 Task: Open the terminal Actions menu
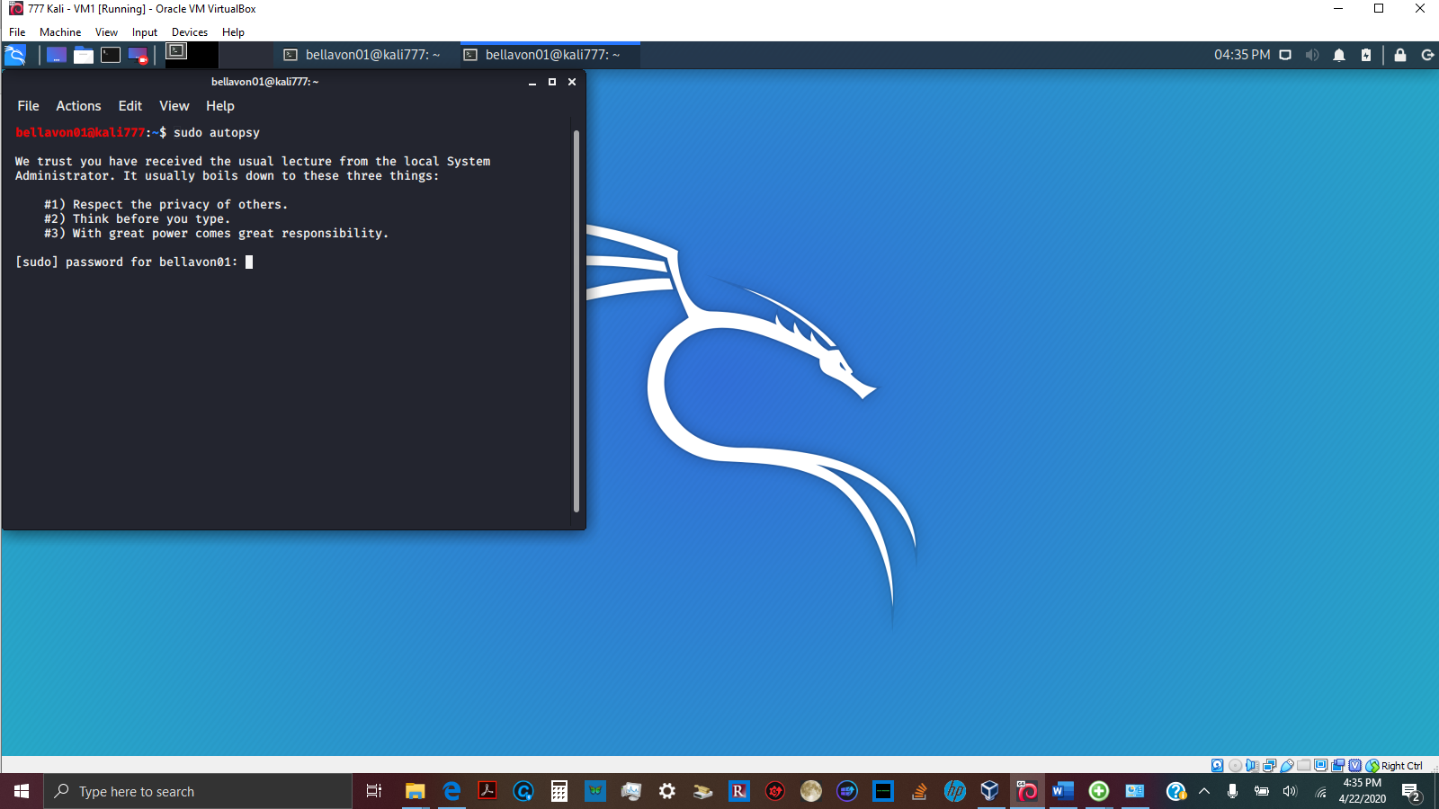78,106
